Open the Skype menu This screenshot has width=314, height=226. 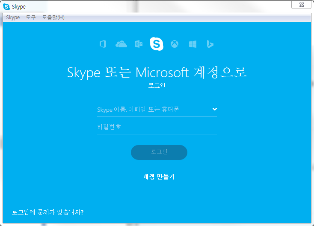tap(13, 17)
